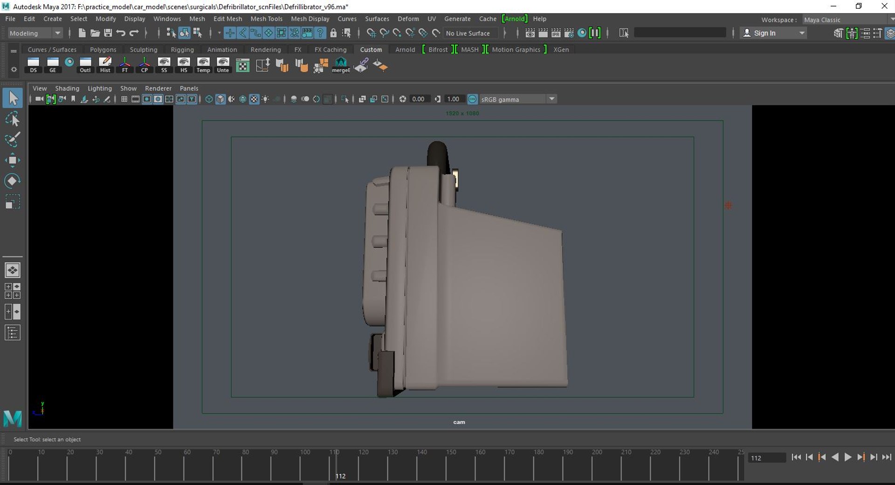Toggle textured display in viewport
The height and width of the screenshot is (485, 895).
254,99
